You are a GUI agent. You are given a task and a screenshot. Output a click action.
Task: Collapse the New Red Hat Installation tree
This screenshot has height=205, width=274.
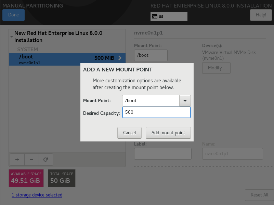[12, 37]
